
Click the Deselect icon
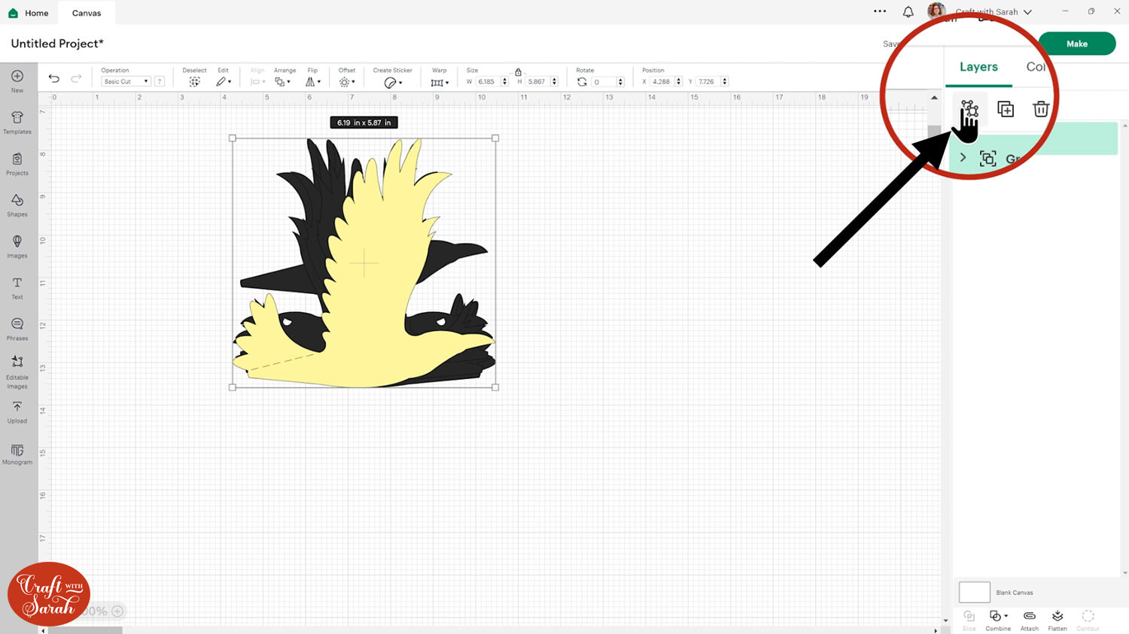[194, 82]
